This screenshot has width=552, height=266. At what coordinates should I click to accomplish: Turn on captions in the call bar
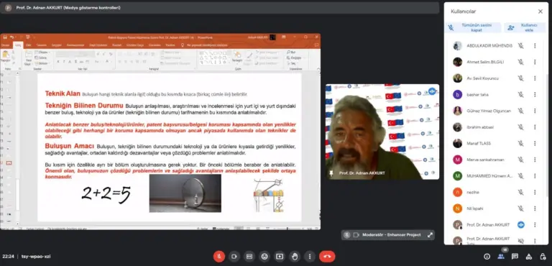(249, 257)
